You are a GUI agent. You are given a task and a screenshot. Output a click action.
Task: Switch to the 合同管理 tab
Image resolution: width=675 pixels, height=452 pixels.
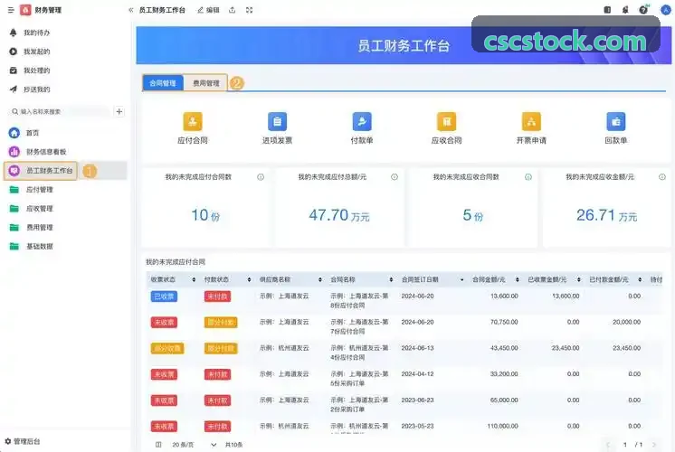tap(163, 83)
